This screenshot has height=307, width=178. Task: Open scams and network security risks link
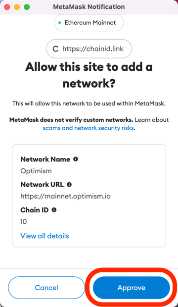point(88,128)
